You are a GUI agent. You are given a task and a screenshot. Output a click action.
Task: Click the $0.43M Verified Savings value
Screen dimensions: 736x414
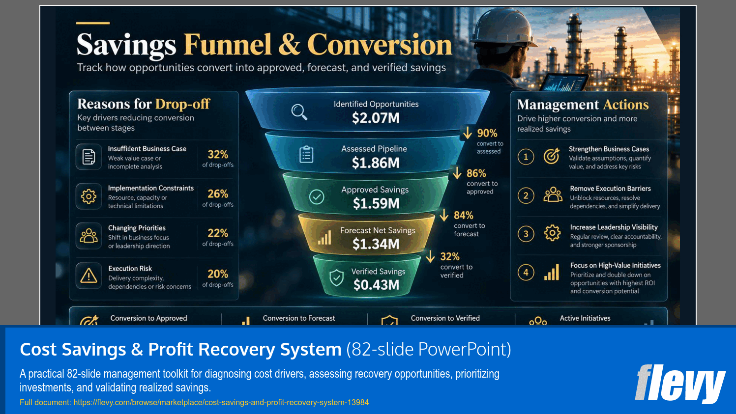click(x=376, y=285)
